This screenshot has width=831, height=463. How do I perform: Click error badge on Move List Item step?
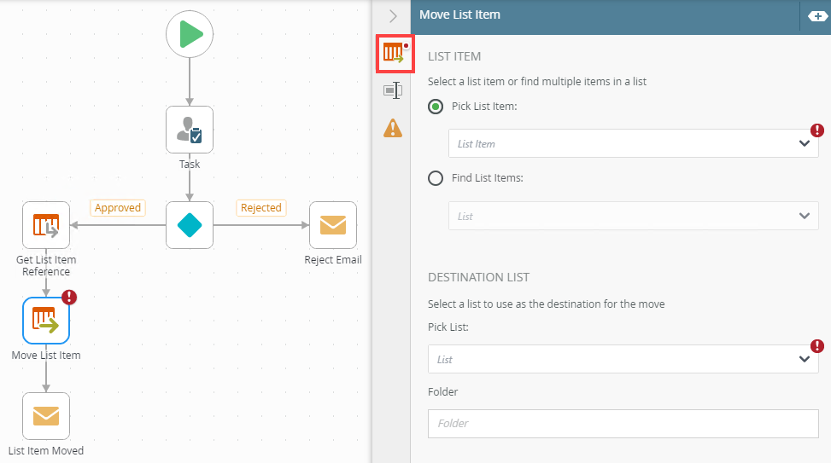(69, 298)
